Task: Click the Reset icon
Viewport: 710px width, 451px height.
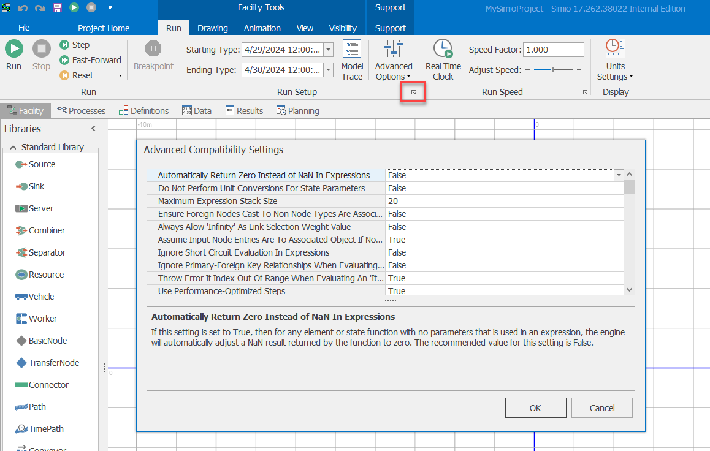Action: [64, 75]
